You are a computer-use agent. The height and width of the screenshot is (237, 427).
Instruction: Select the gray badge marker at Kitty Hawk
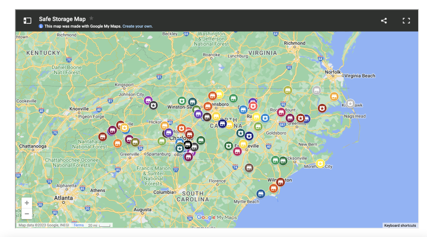tap(350, 103)
